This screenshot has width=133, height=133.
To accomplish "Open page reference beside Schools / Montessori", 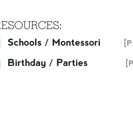I will (129, 43).
